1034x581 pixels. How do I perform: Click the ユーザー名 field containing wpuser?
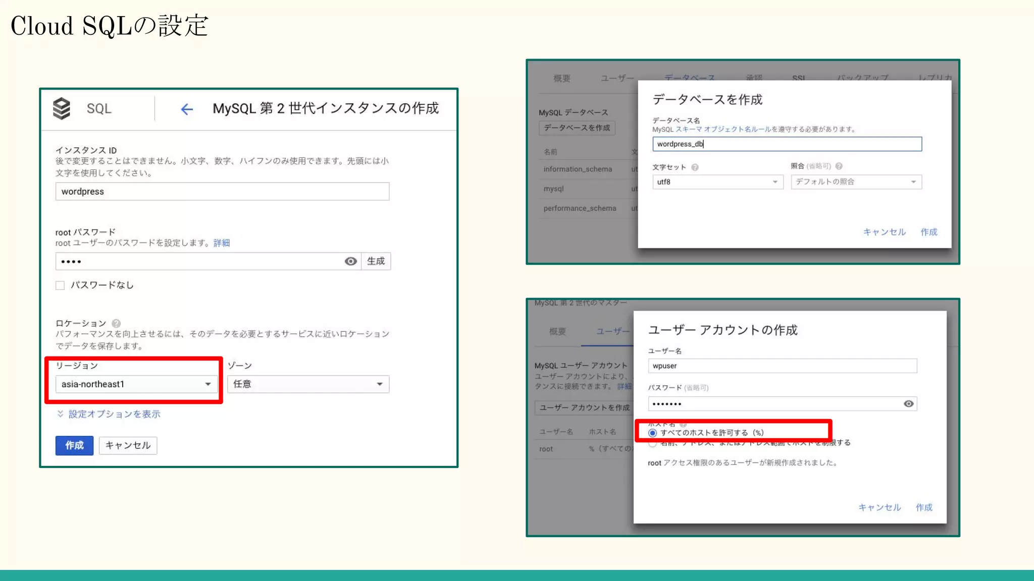pos(782,366)
